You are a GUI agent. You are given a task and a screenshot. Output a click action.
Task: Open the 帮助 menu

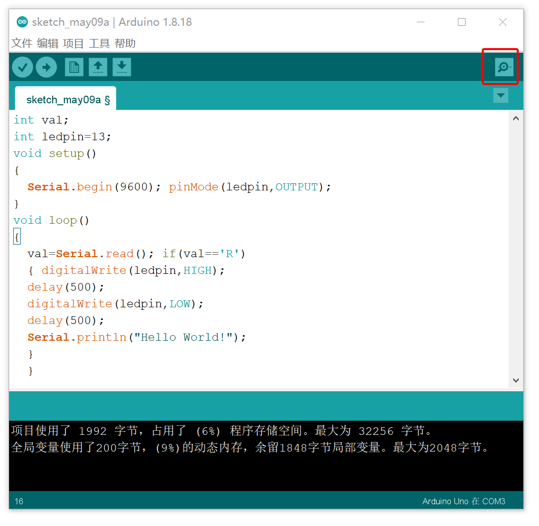(125, 44)
